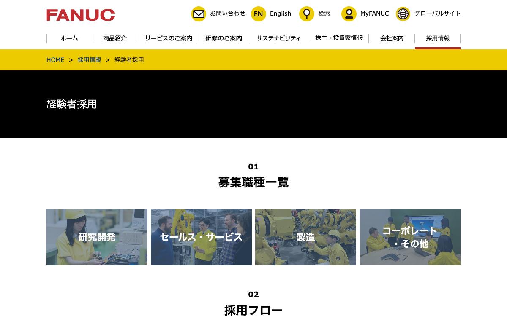
Task: Open the セールス・サービス job card
Action: point(201,237)
